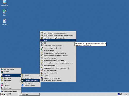The image size is (129, 96).
Task: Click the Licensing (Лицензирование) icon
Action: (x=42, y=50)
